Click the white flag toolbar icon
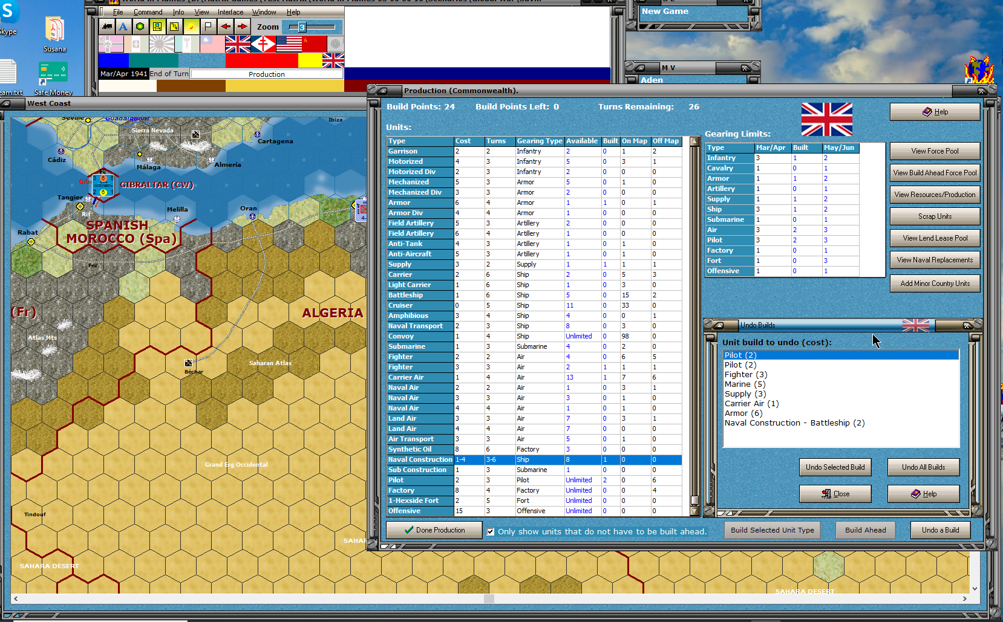1003x622 pixels. [x=208, y=27]
